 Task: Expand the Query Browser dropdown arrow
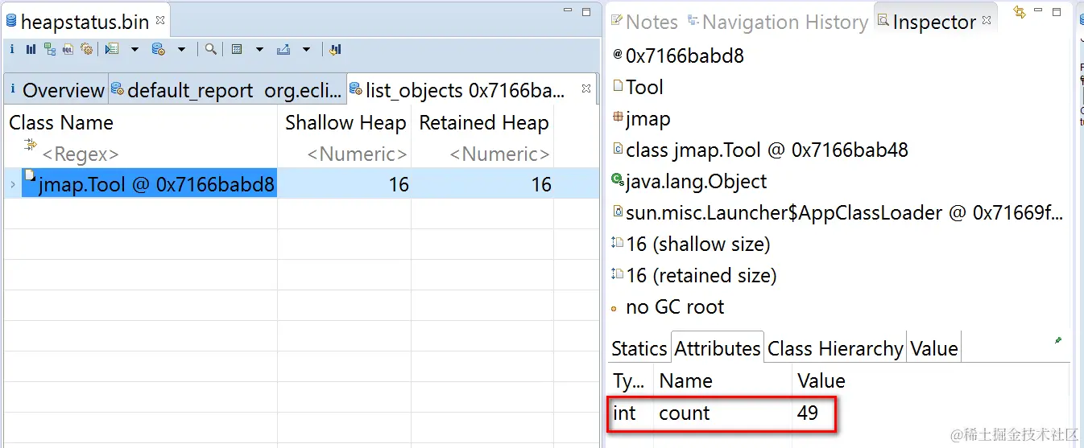coord(181,49)
